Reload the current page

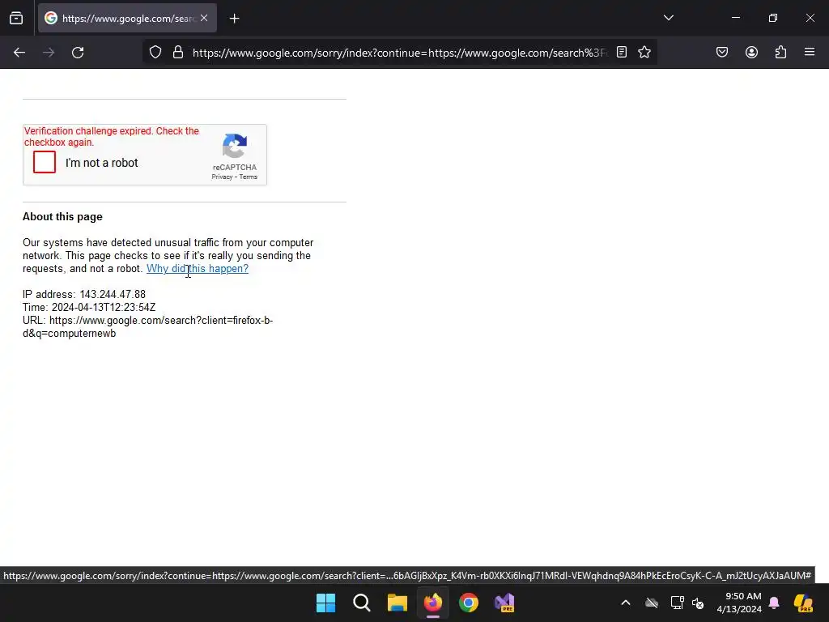pos(78,53)
